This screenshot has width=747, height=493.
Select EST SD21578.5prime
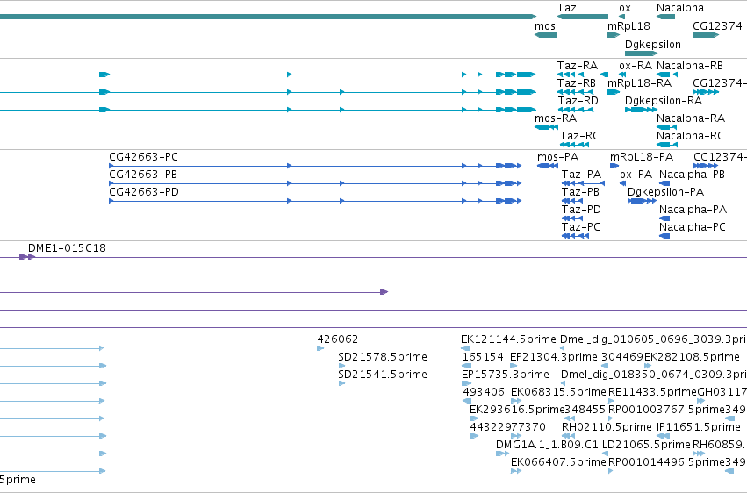tap(383, 357)
